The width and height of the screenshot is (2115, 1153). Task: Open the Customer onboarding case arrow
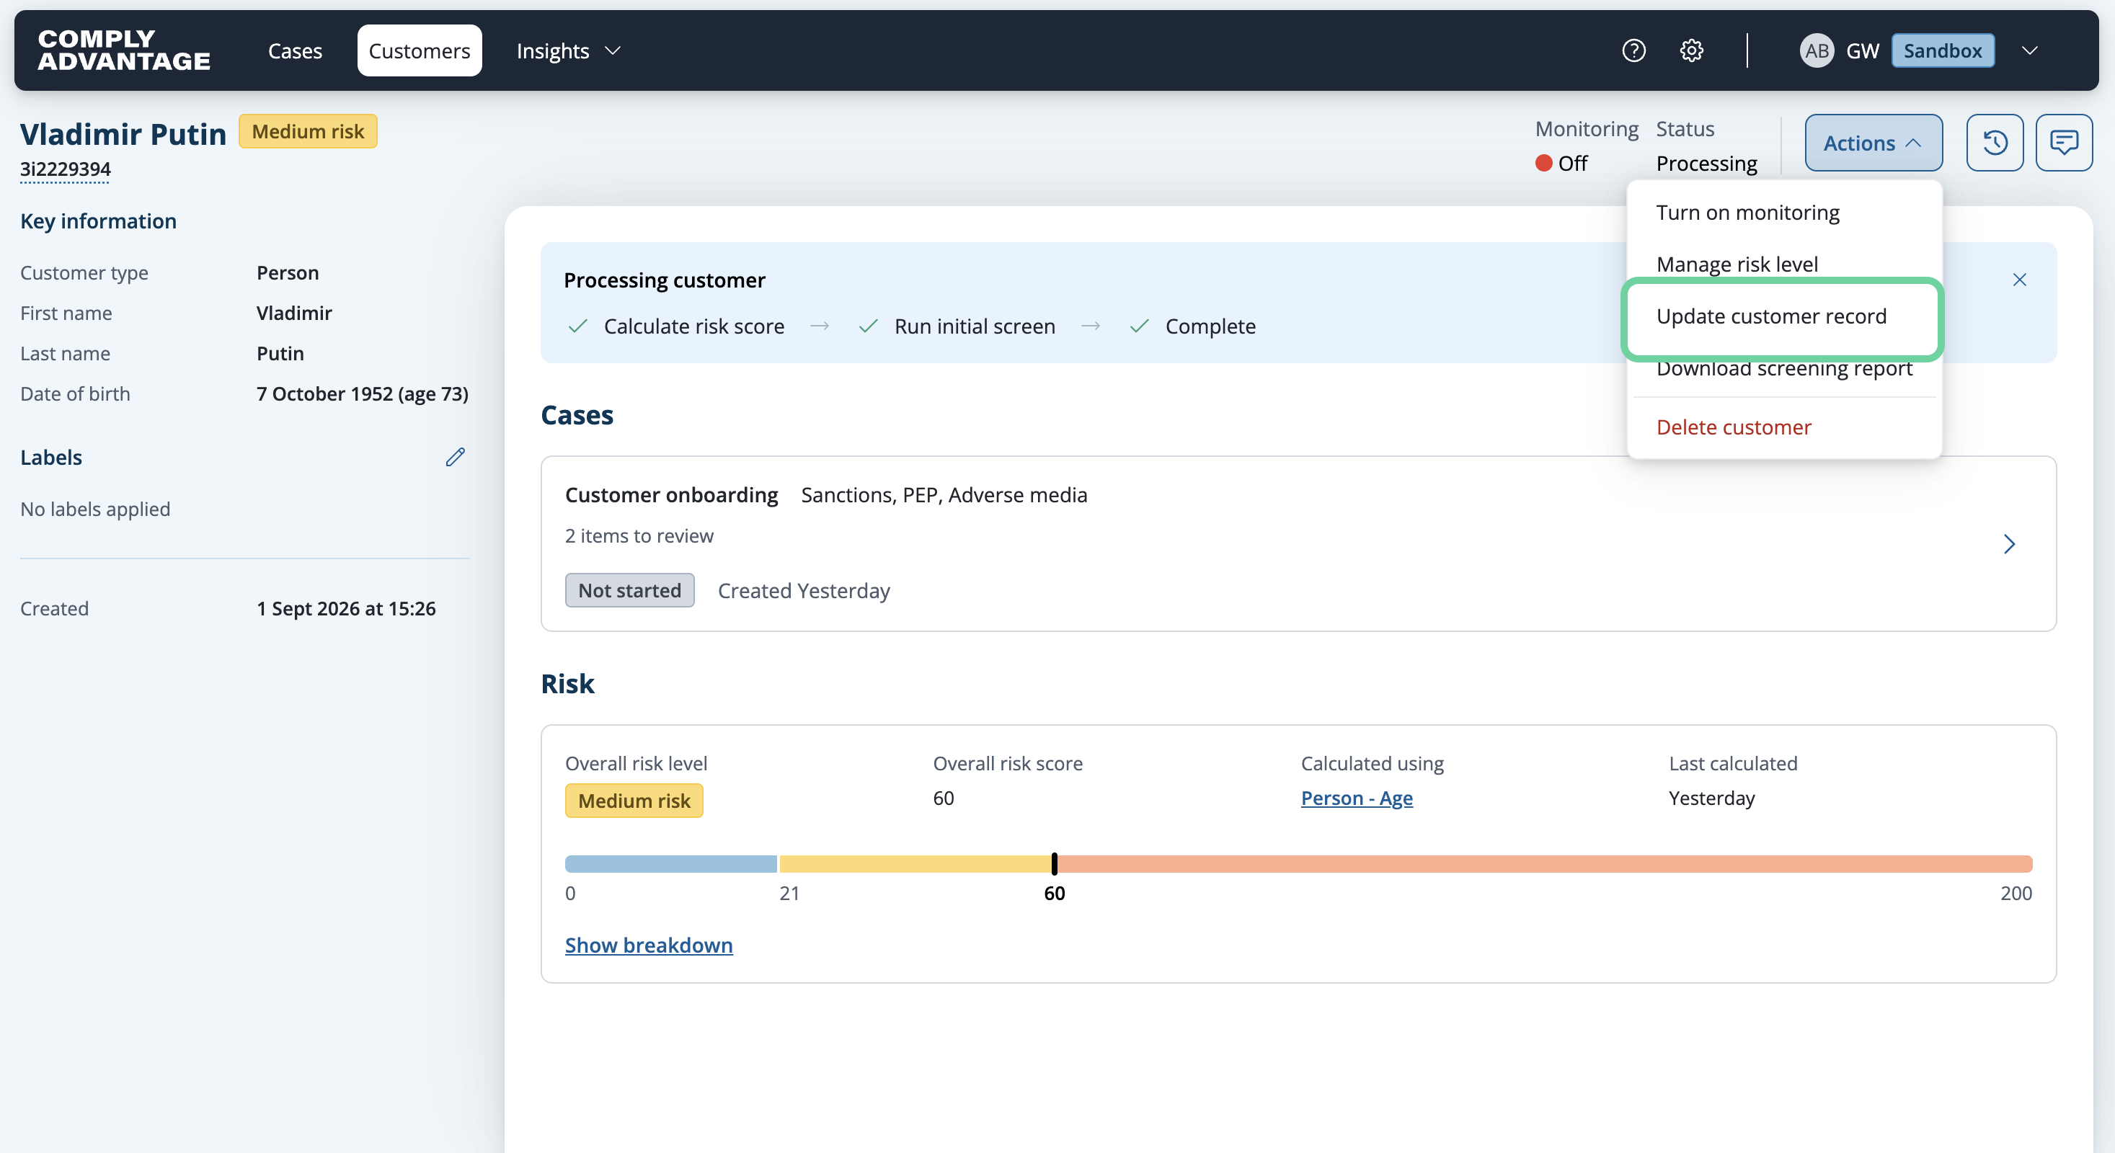tap(2009, 544)
